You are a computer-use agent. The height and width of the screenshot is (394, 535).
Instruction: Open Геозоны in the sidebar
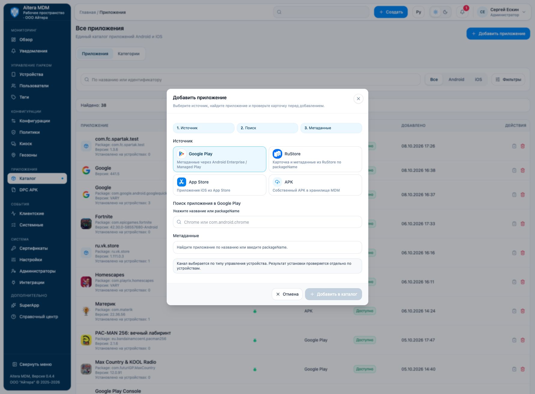(x=37, y=155)
